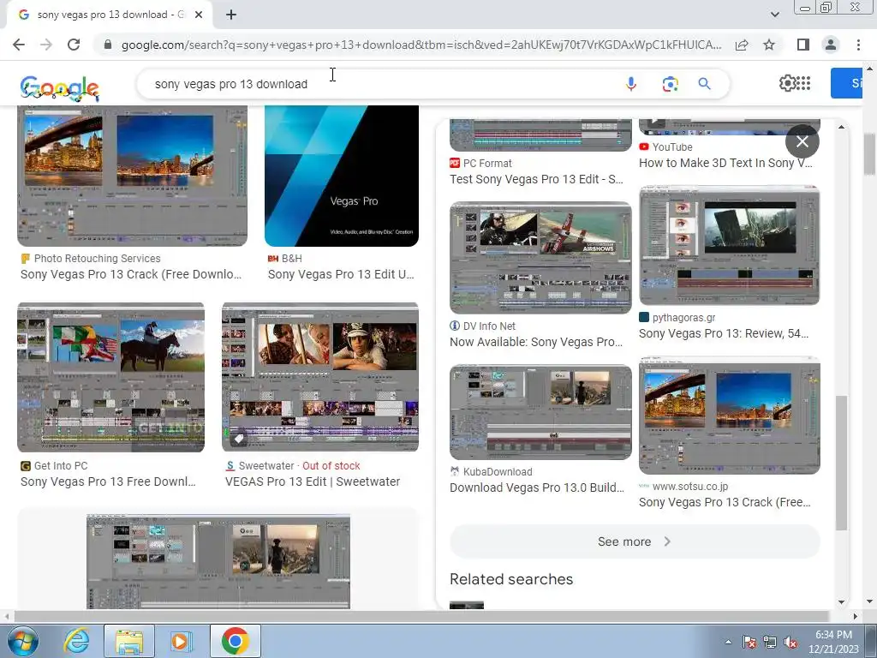
Task: Open the B&H Vegas Pro box image
Action: coord(342,176)
